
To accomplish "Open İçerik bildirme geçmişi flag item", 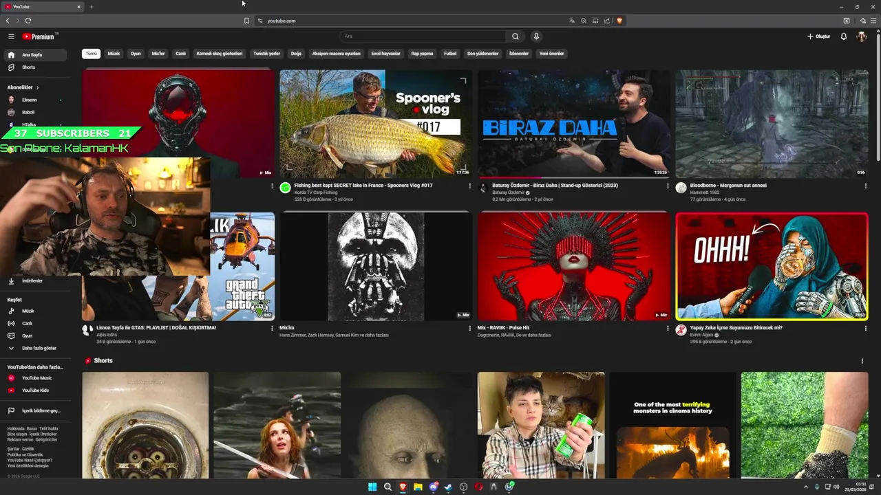I will click(36, 411).
